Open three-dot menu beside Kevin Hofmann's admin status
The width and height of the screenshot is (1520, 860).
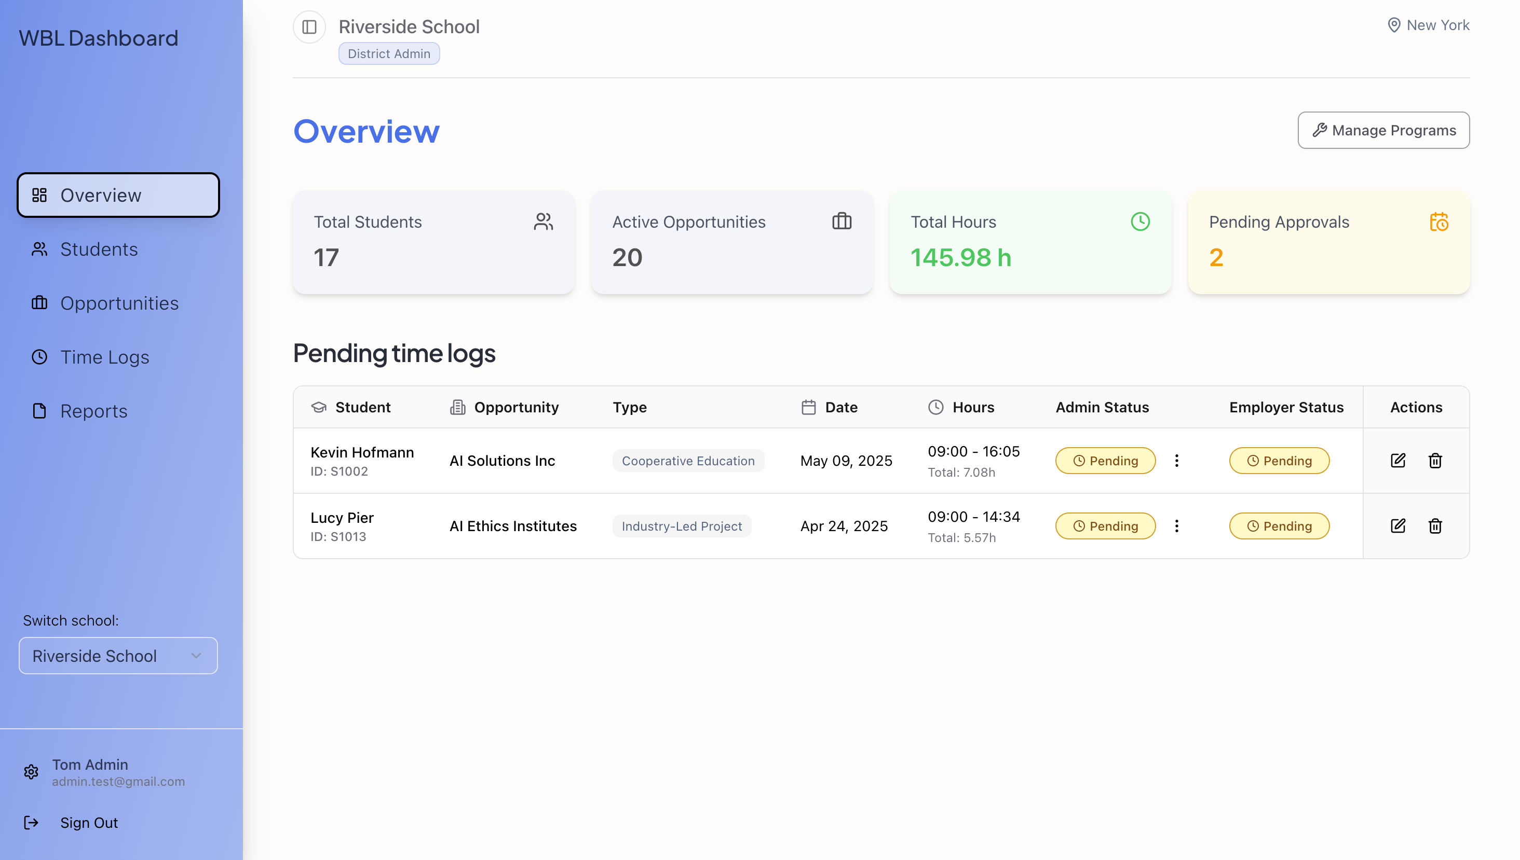pos(1177,461)
